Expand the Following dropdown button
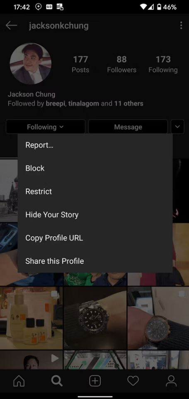Screen dimensions: 189x399 point(45,127)
